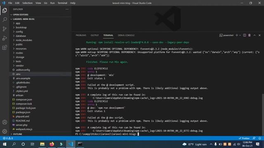Maximize the panel size with up chevron
Viewport: 264px width, 148px height.
(x=255, y=35)
